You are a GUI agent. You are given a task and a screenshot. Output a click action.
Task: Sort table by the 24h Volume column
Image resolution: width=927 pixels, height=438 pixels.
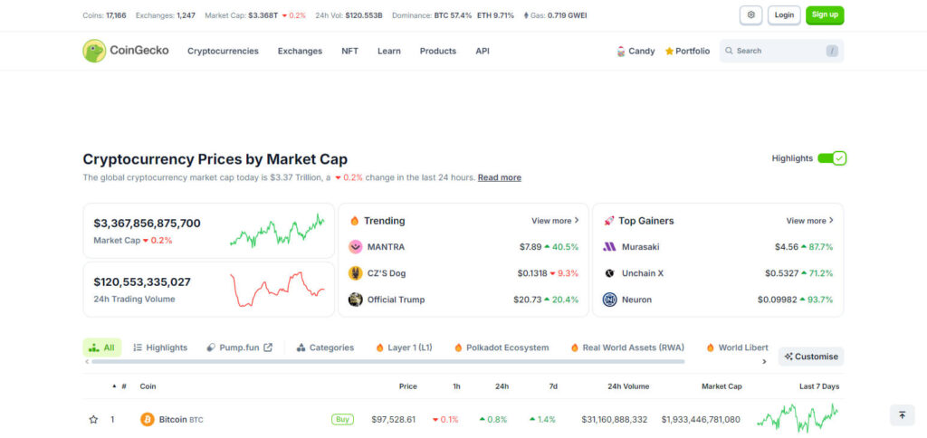coord(628,386)
